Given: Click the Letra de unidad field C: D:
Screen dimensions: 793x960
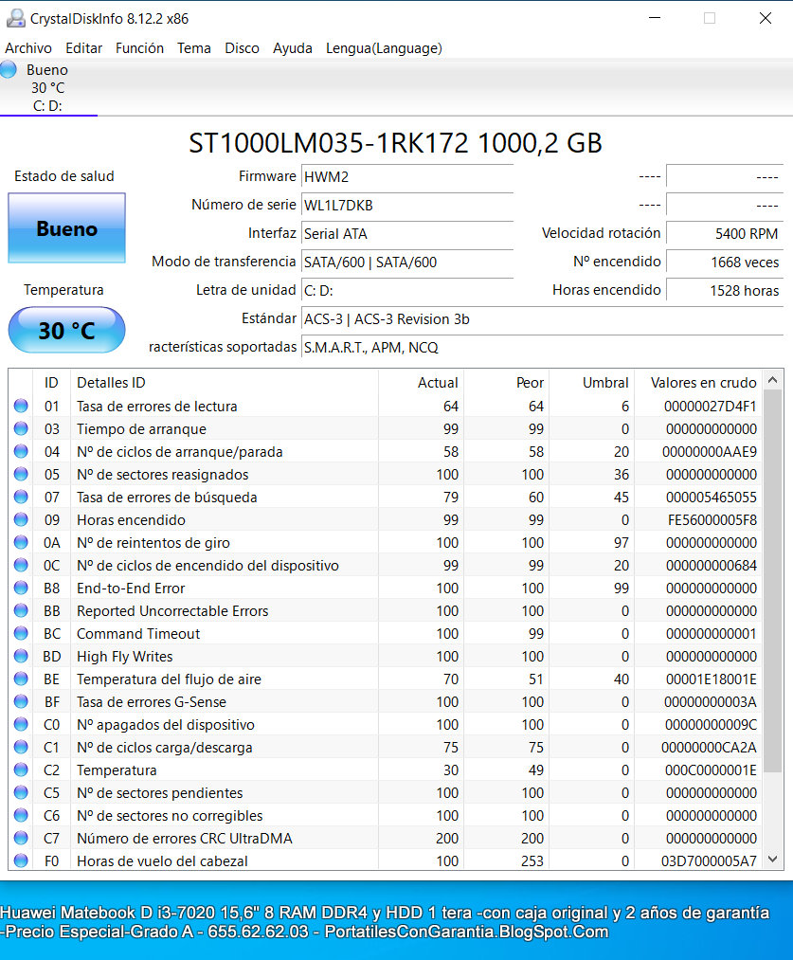Looking at the screenshot, I should pos(406,291).
